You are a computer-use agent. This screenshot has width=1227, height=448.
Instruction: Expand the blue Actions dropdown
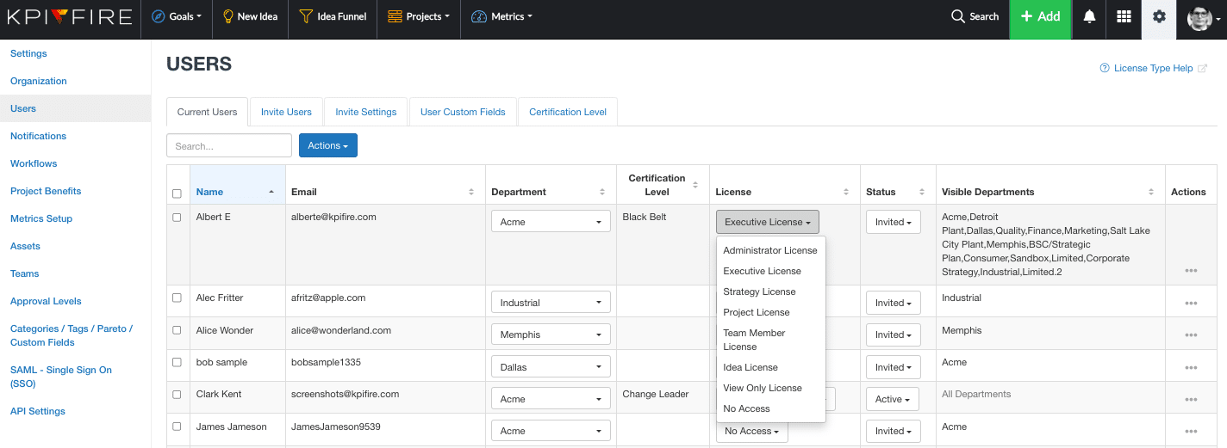pyautogui.click(x=327, y=146)
